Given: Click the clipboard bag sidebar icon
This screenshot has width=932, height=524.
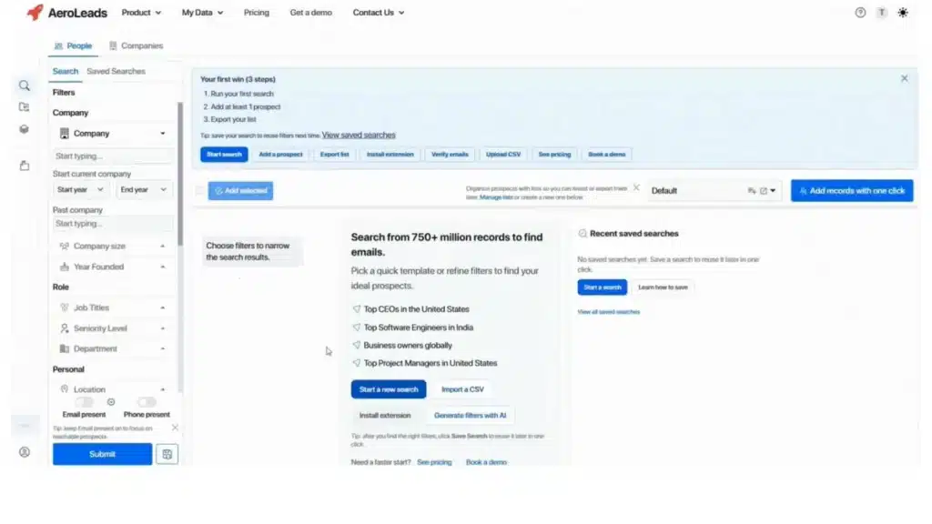Looking at the screenshot, I should (x=25, y=166).
